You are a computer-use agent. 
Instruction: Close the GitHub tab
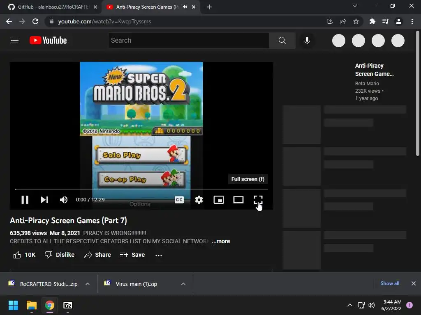click(x=95, y=7)
